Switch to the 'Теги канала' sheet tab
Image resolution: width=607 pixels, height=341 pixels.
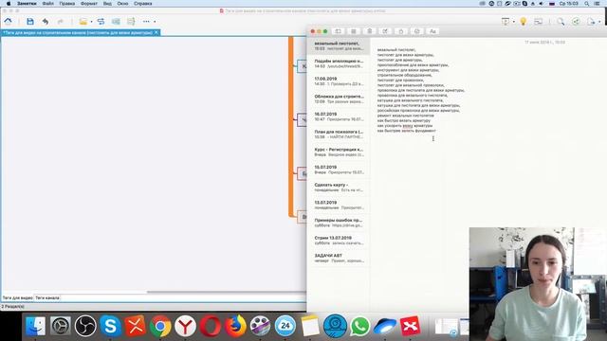pos(47,298)
